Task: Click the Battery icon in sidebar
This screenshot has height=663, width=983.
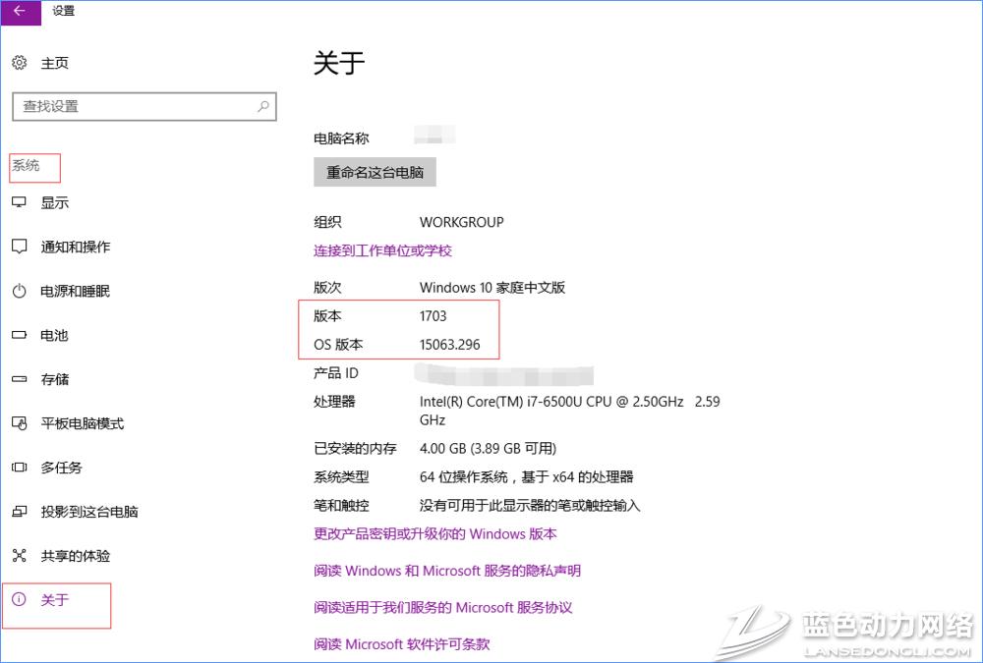Action: click(x=19, y=335)
